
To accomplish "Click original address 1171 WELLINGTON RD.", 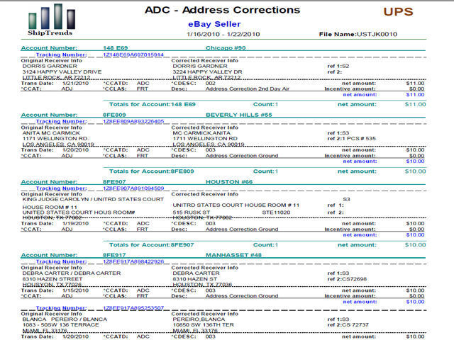I will tap(55, 139).
